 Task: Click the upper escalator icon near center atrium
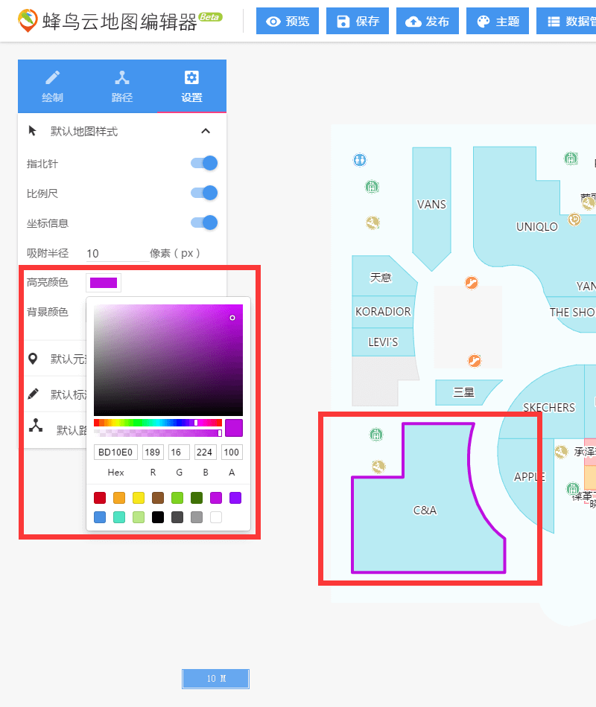472,283
